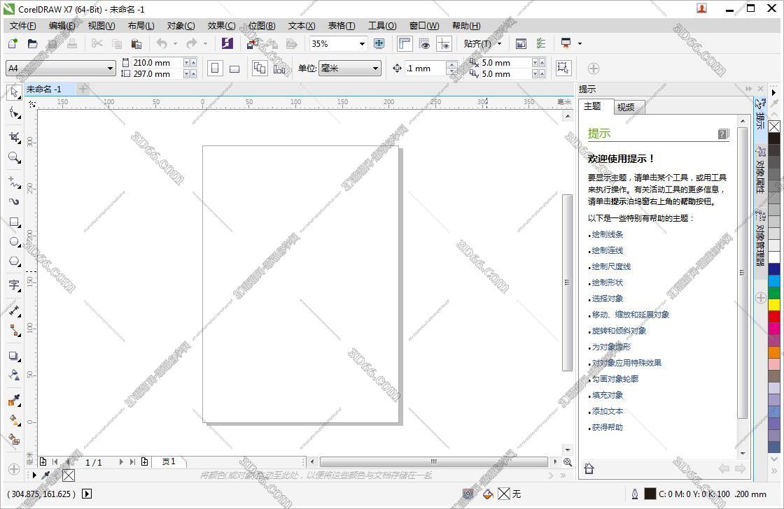Select the Rectangle tool
This screenshot has width=784, height=509.
(x=14, y=222)
